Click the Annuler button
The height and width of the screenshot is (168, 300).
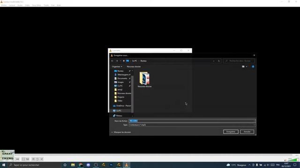pos(247,132)
